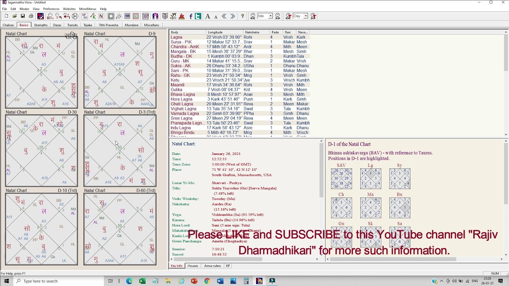509x286 pixels.
Task: Click the Open file folder icon
Action: (15, 16)
